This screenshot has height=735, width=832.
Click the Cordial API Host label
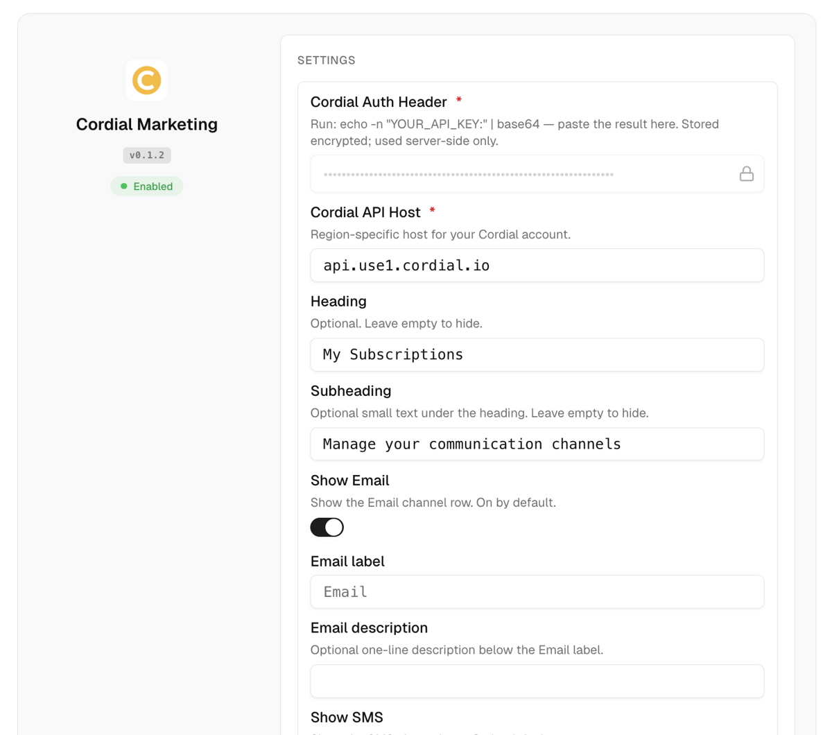(365, 212)
